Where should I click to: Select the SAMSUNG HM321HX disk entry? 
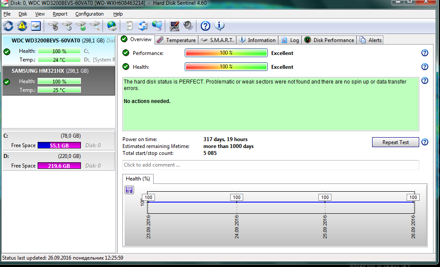pyautogui.click(x=50, y=71)
